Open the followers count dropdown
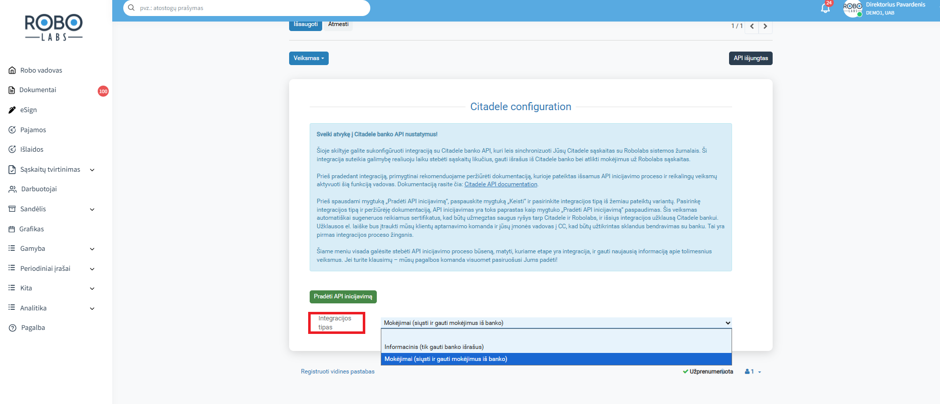The height and width of the screenshot is (404, 940). pos(753,371)
